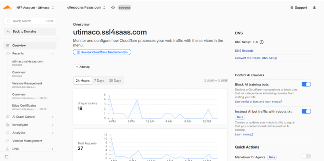Click the Unique Visitors value 18

tap(80, 108)
